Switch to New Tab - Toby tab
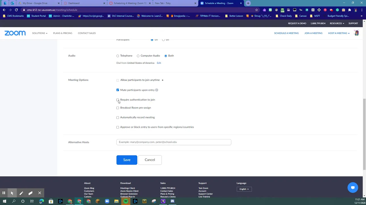 176,3
